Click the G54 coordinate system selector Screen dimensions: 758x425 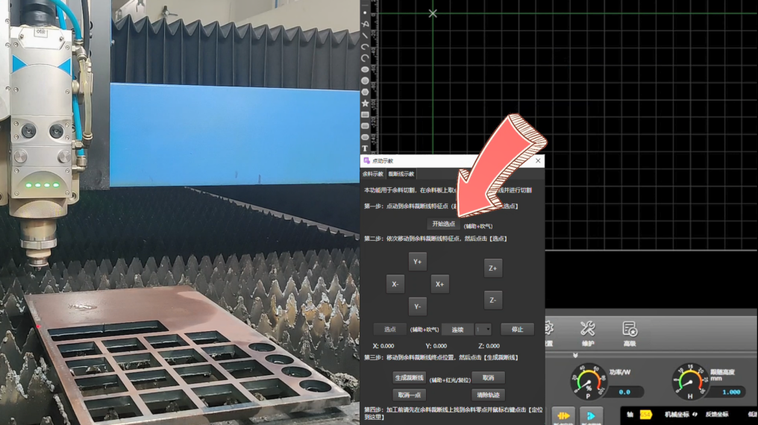pos(646,415)
